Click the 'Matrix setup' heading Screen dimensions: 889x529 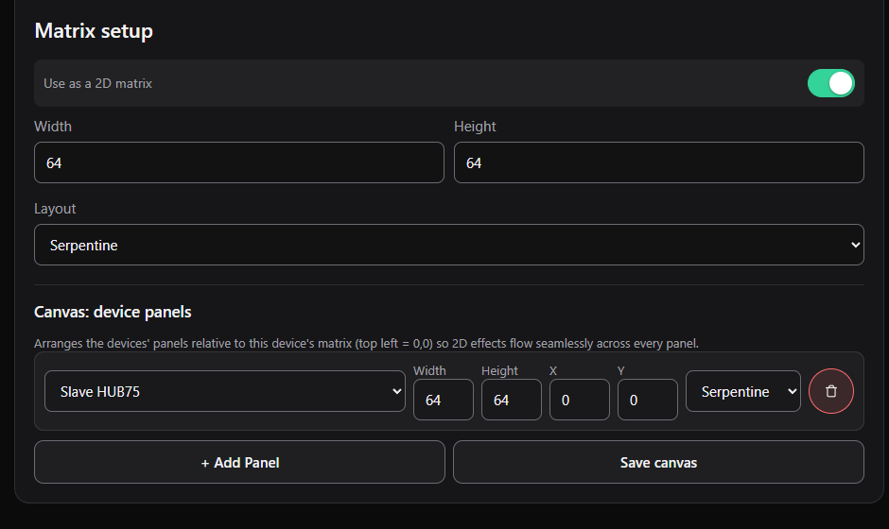pos(94,31)
